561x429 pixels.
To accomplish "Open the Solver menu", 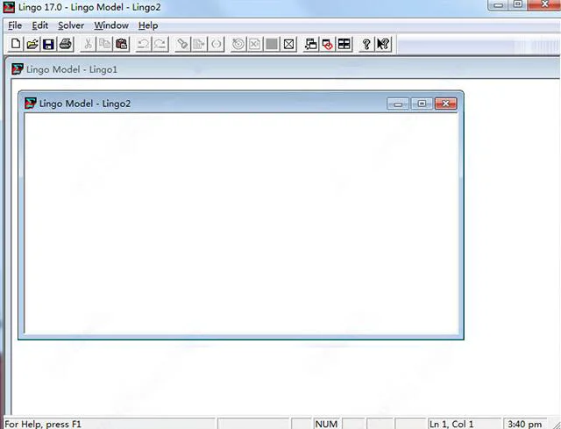I will [71, 25].
